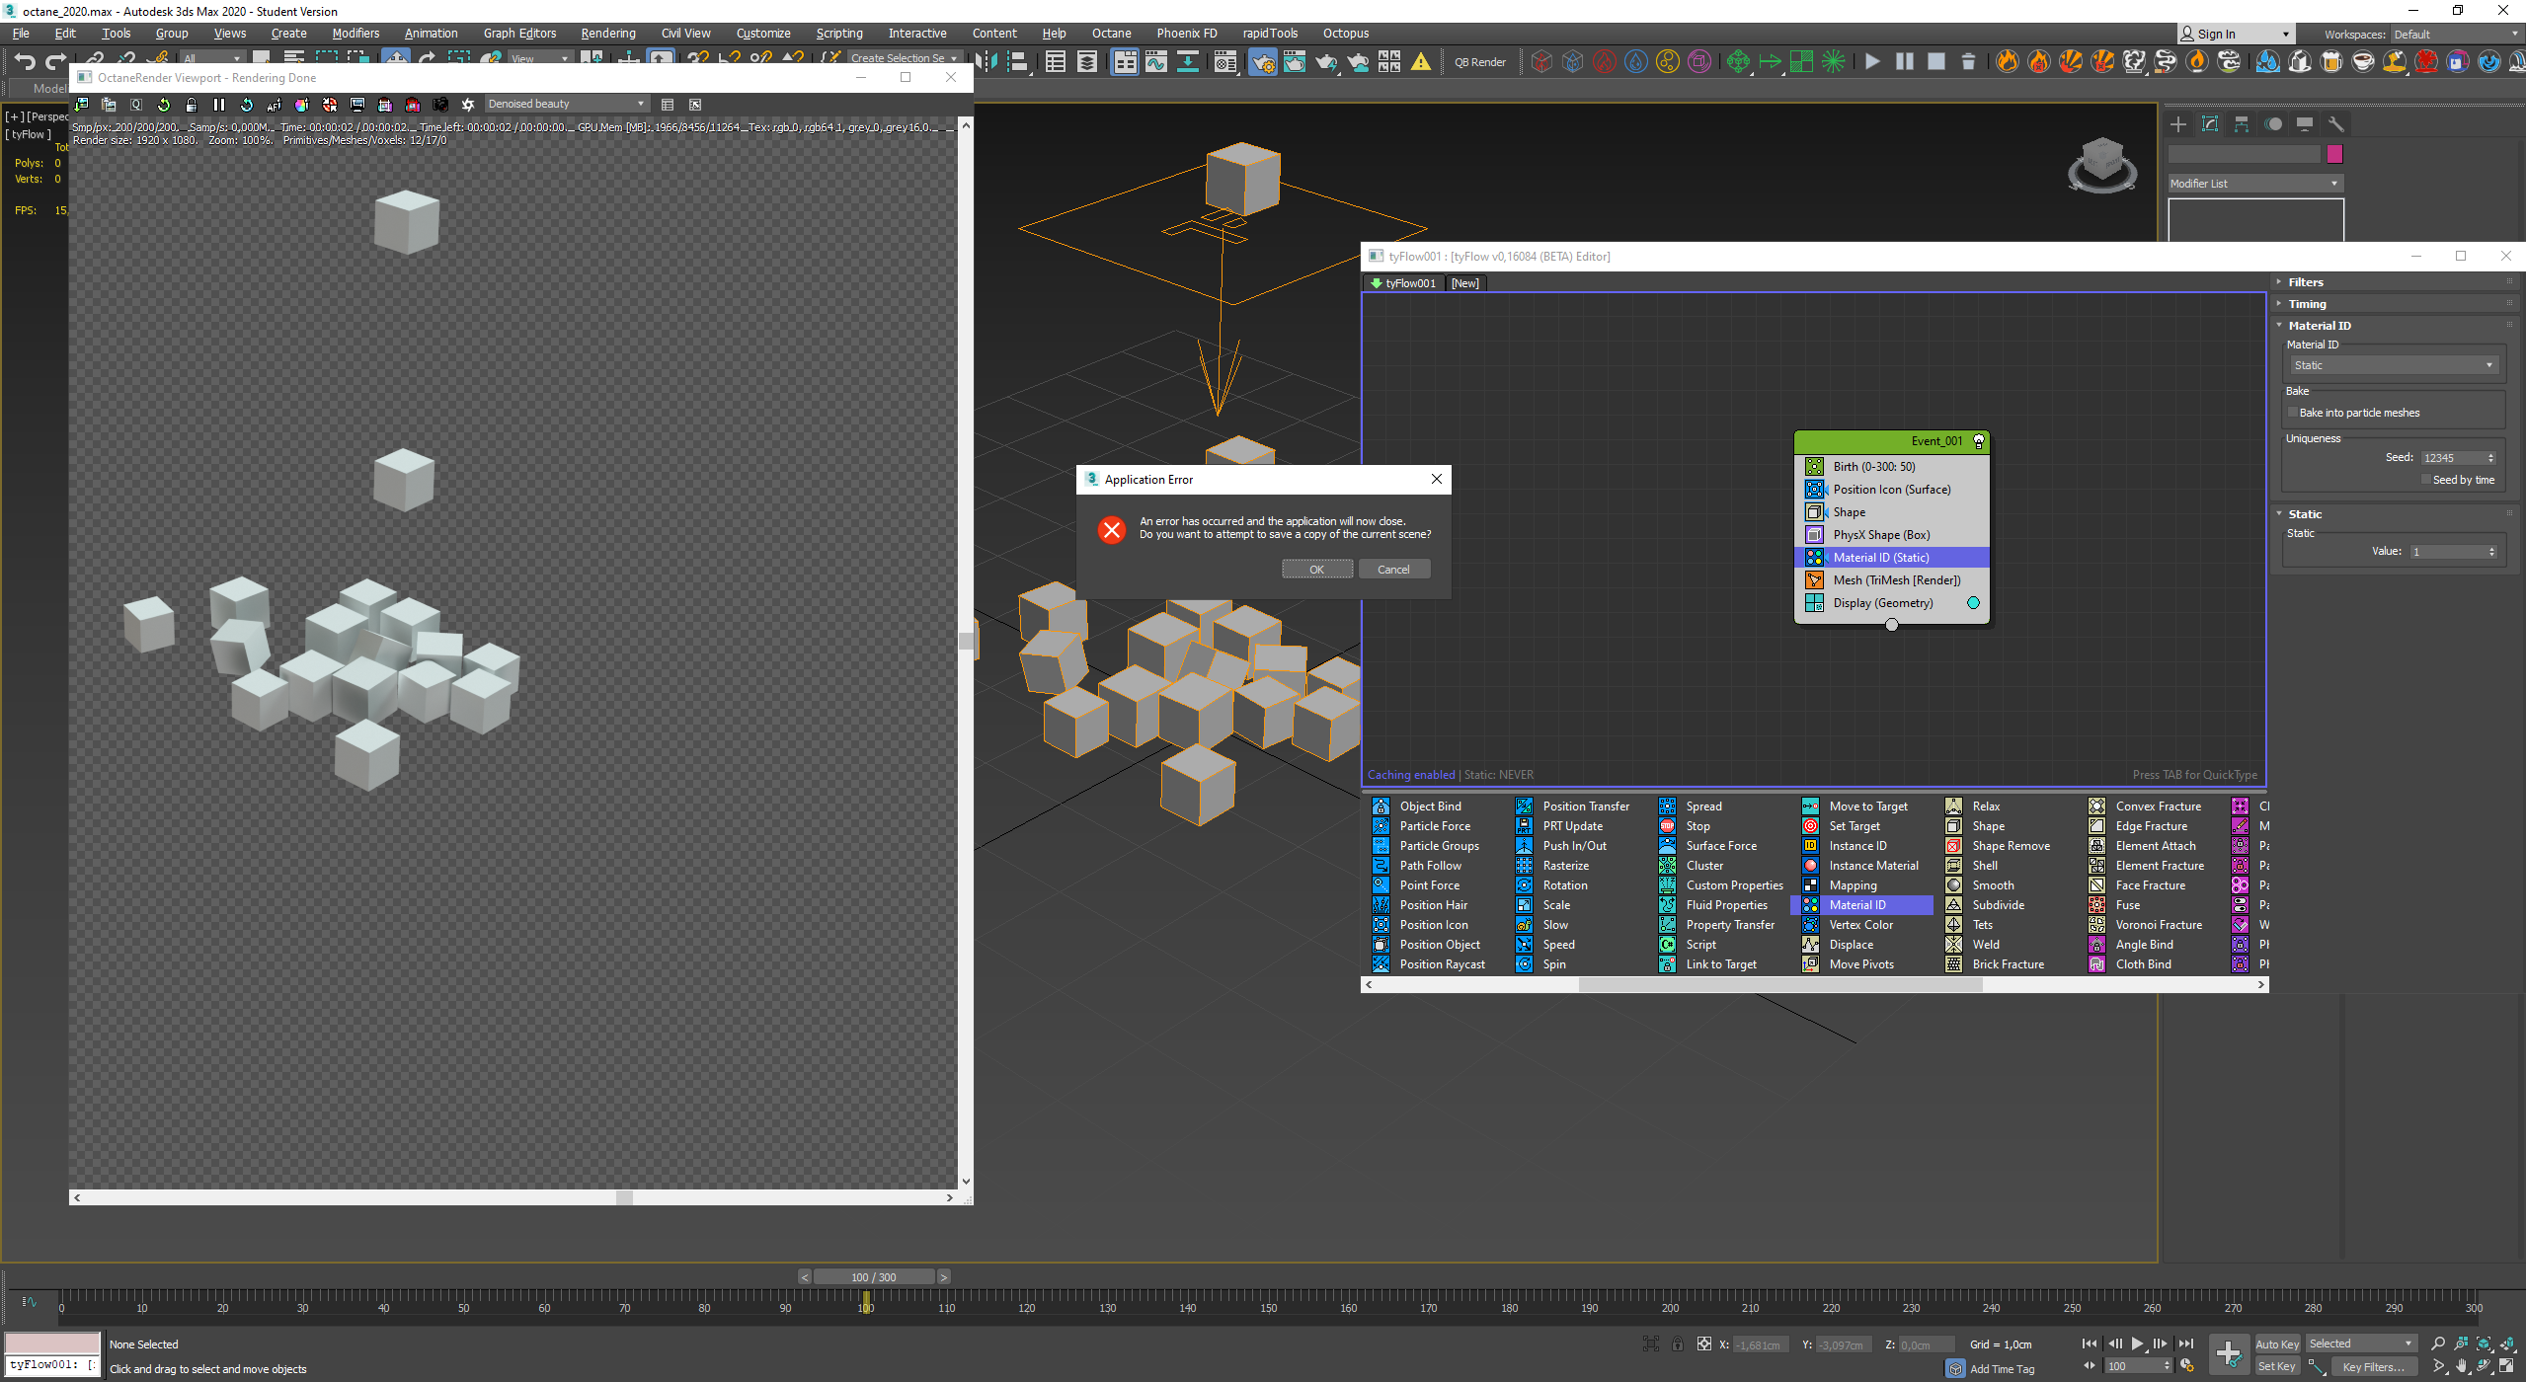Pause rendering in the Octane viewport
Viewport: 2526px width, 1382px height.
[219, 105]
